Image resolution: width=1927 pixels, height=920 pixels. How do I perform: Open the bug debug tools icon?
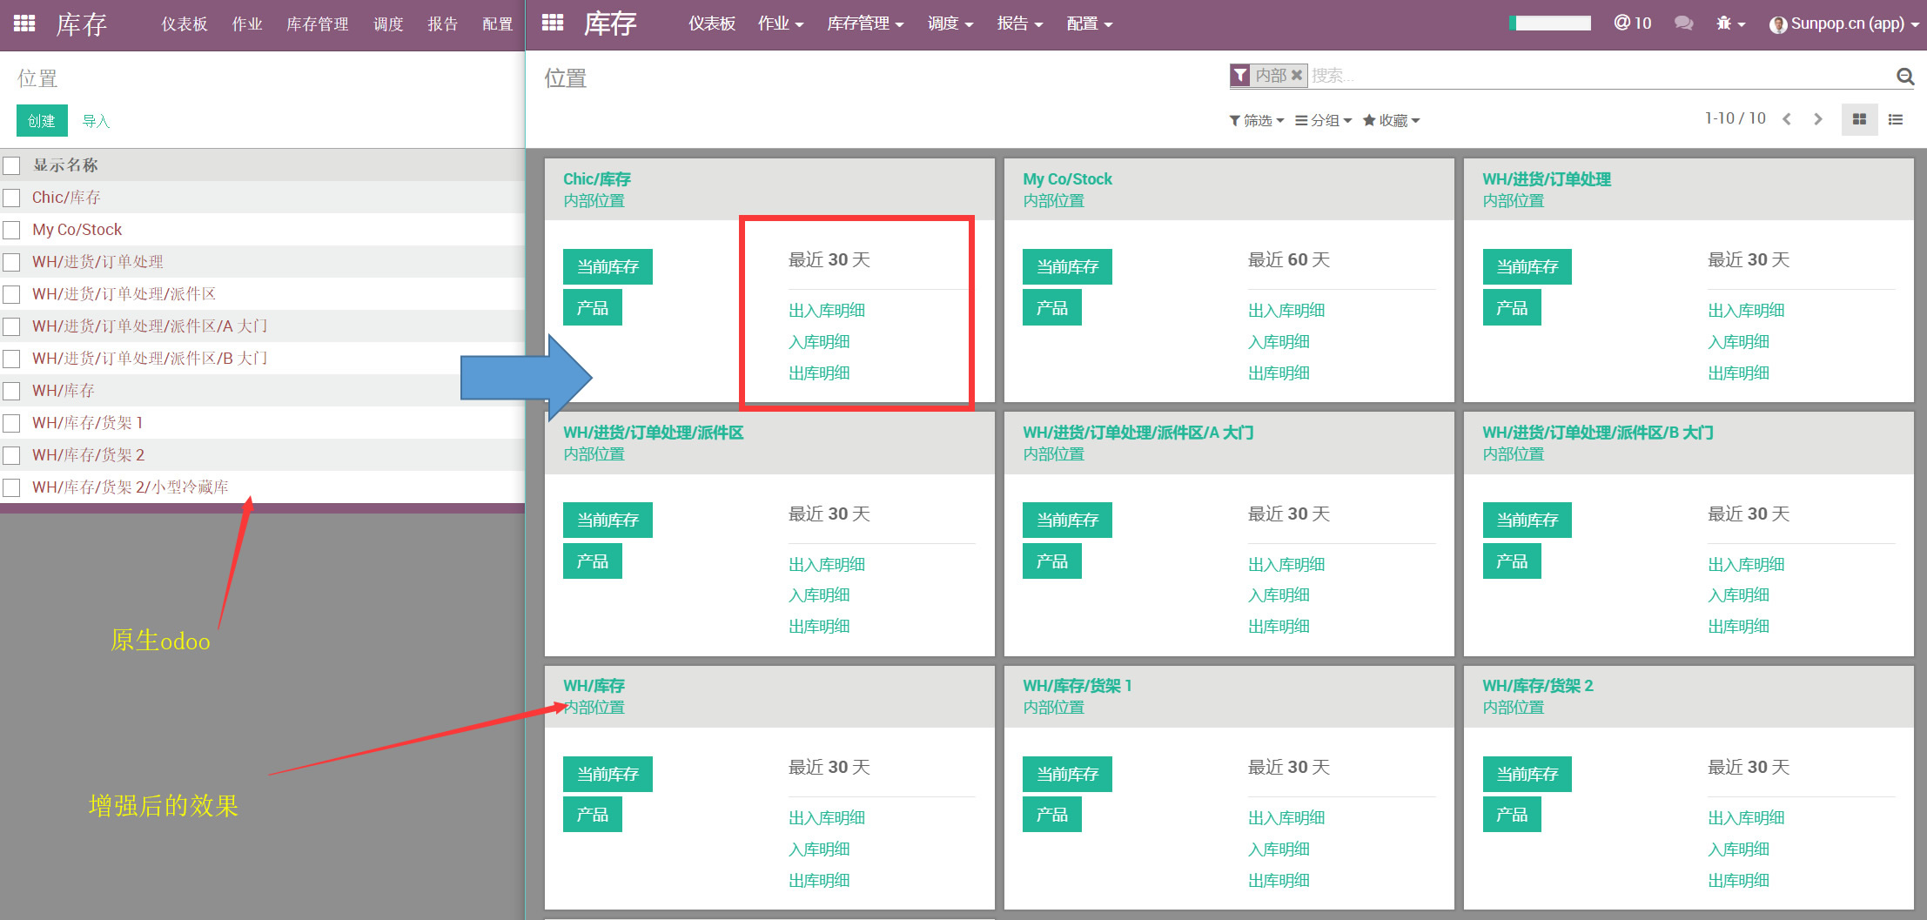[x=1729, y=24]
